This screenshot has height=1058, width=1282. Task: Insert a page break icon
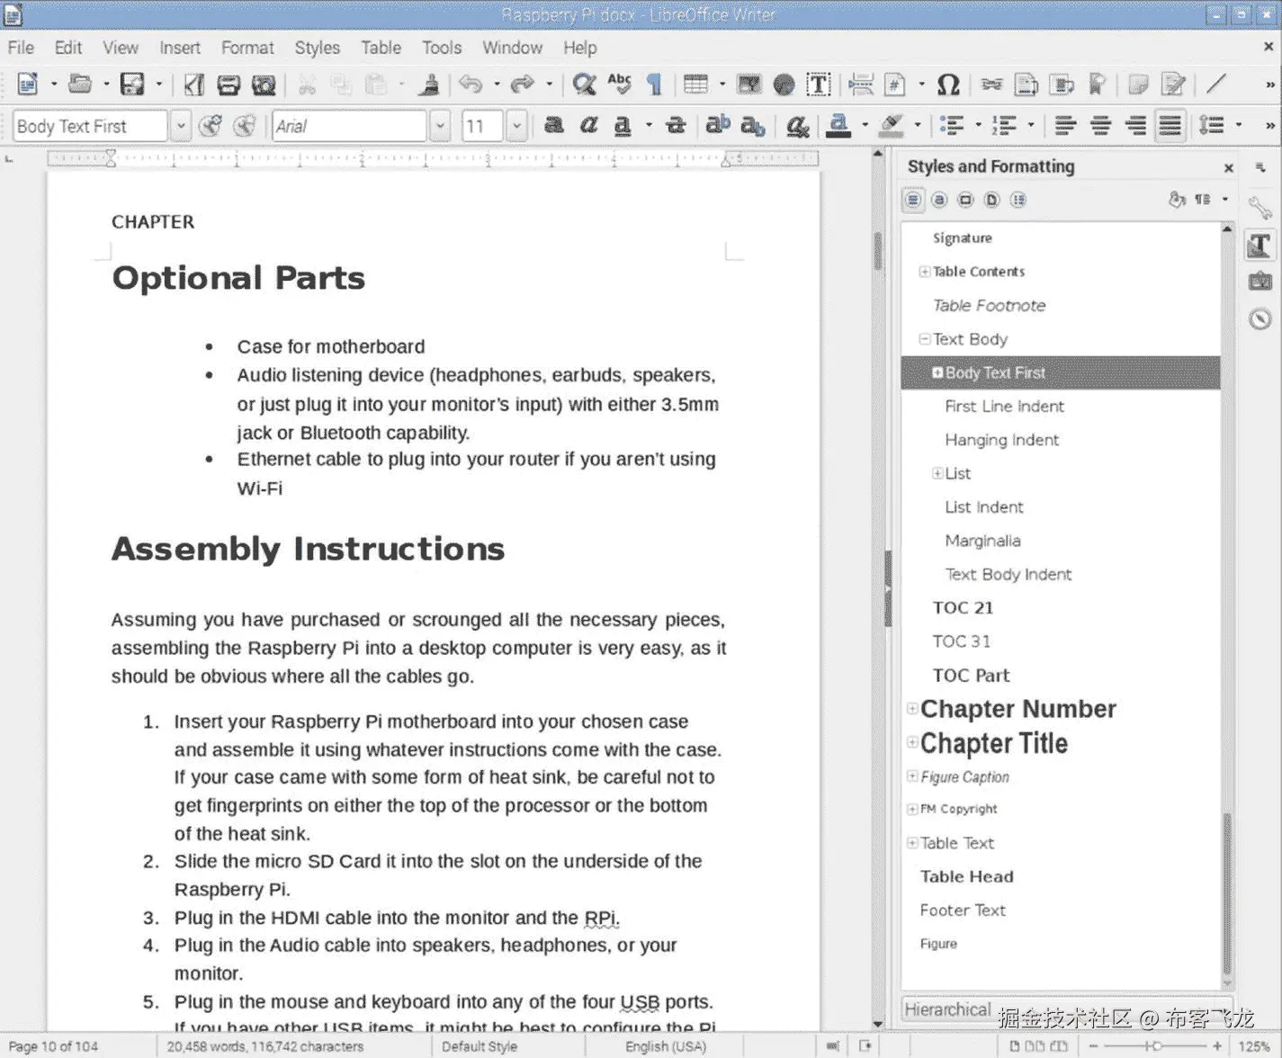(x=861, y=85)
